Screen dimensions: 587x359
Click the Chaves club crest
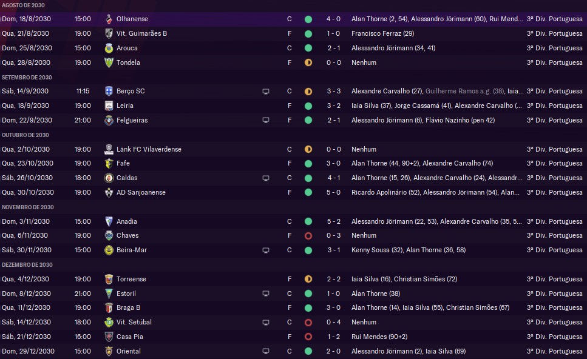point(109,235)
